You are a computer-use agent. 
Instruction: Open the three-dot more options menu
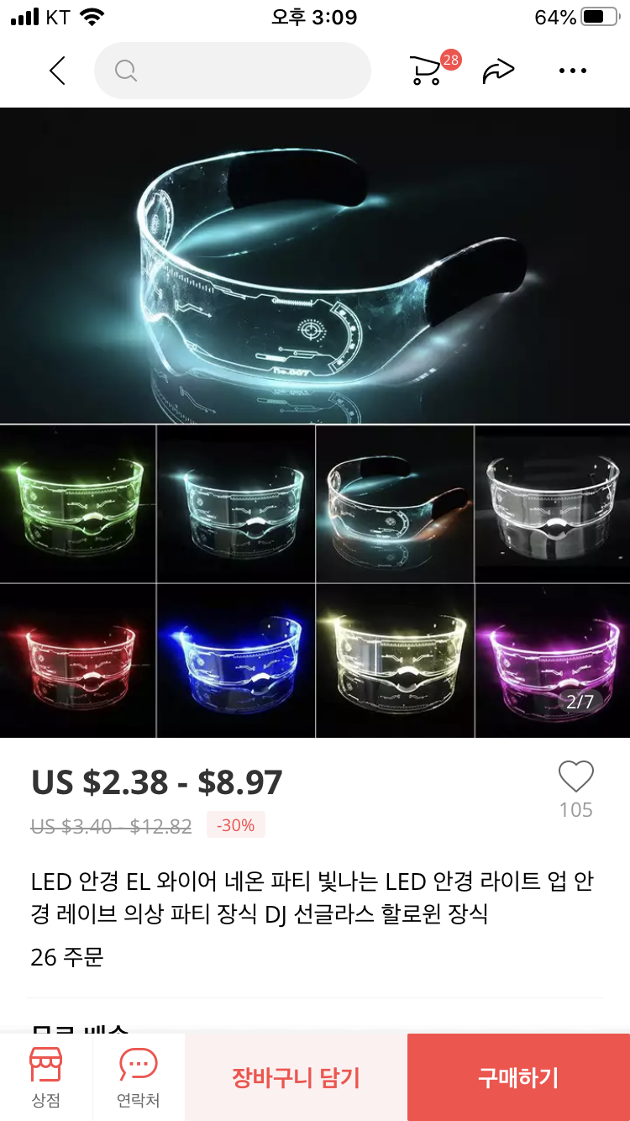point(572,71)
